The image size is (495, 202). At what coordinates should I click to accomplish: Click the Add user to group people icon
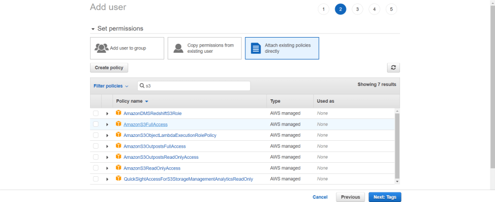[x=101, y=48]
